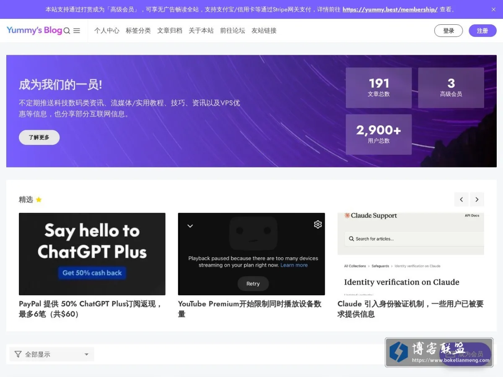Open Claude 引入身份验证机制 article title

point(410,309)
